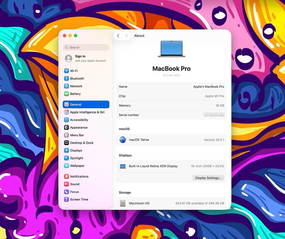Click the Appearance icon in sidebar
Image resolution: width=285 pixels, height=239 pixels.
tap(66, 127)
